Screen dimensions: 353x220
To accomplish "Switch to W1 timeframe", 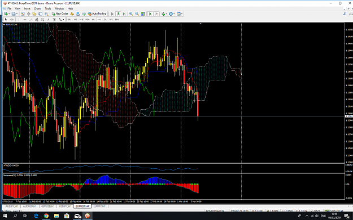I will (111, 20).
